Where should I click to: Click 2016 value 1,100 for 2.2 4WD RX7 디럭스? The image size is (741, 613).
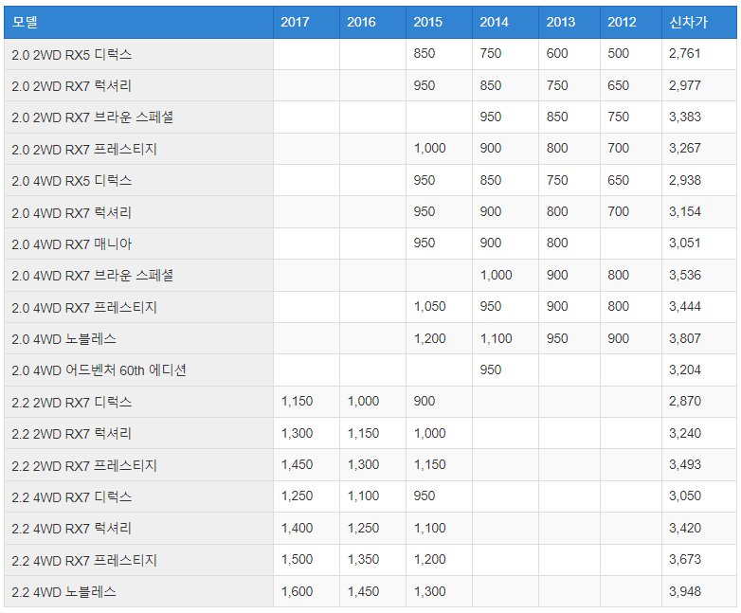pos(364,496)
